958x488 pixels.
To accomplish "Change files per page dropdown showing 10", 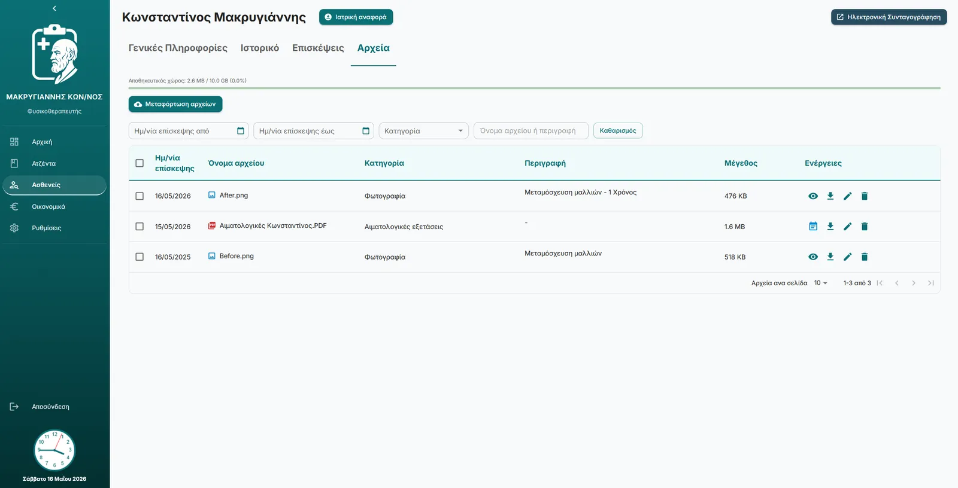I will (820, 283).
